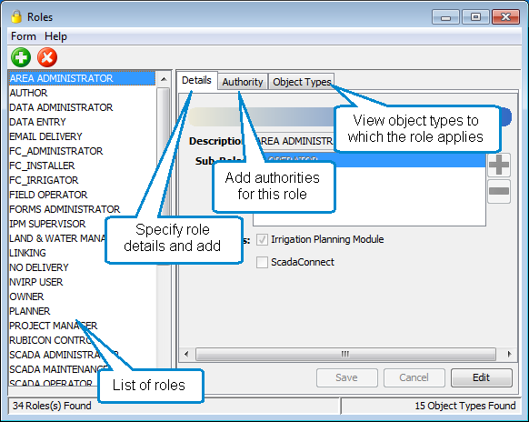Click the right arrow of horizontal scrollbar
Screen dimensions: 529x422
(509, 354)
